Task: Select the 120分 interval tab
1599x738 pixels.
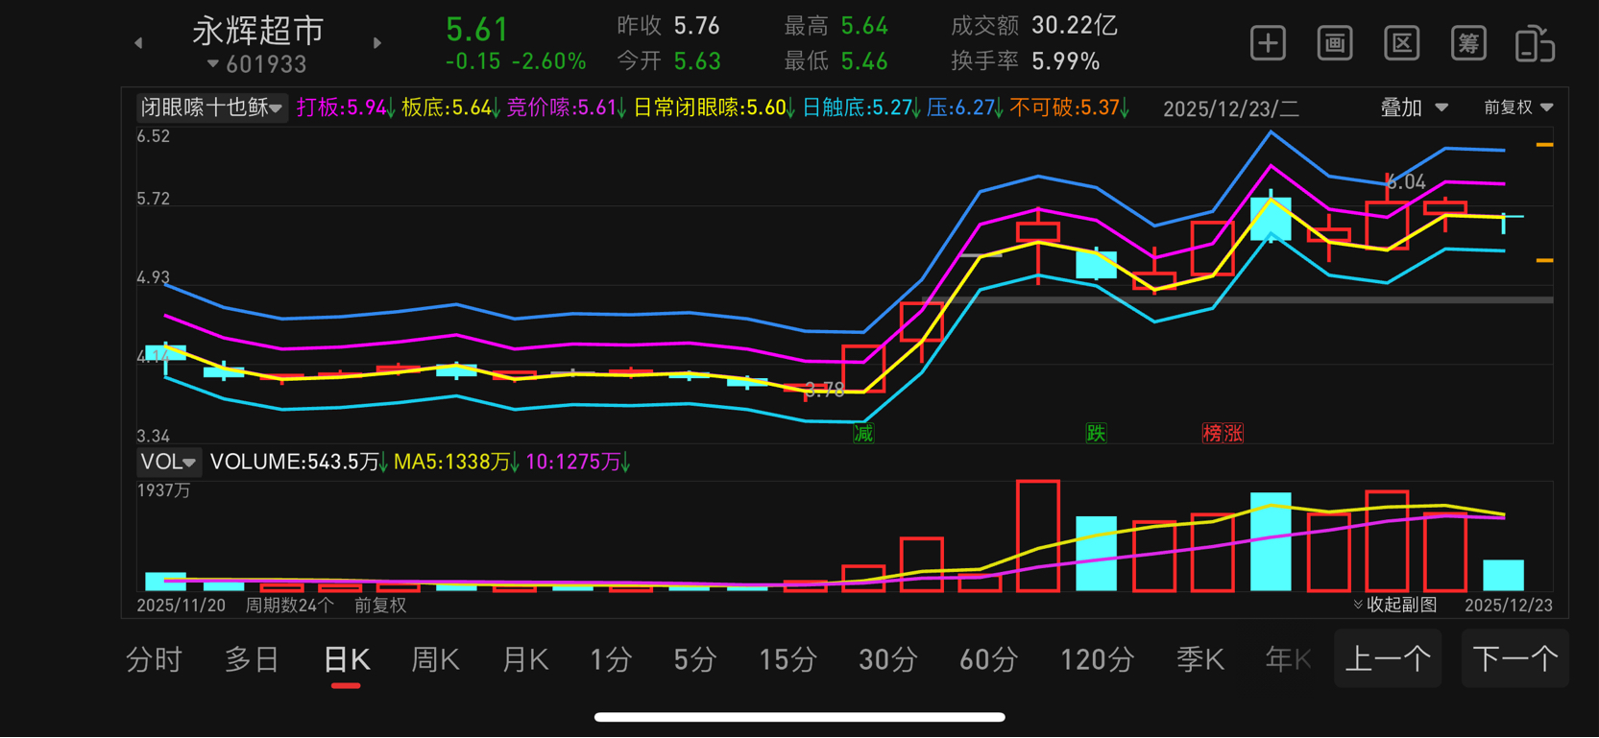Action: click(1097, 660)
